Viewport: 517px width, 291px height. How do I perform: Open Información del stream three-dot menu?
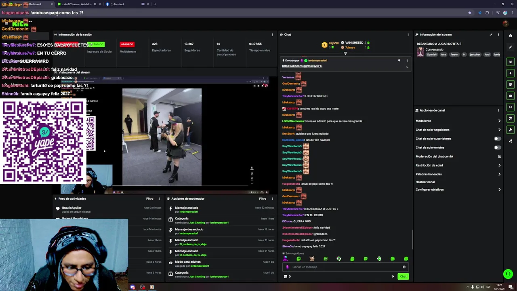498,34
